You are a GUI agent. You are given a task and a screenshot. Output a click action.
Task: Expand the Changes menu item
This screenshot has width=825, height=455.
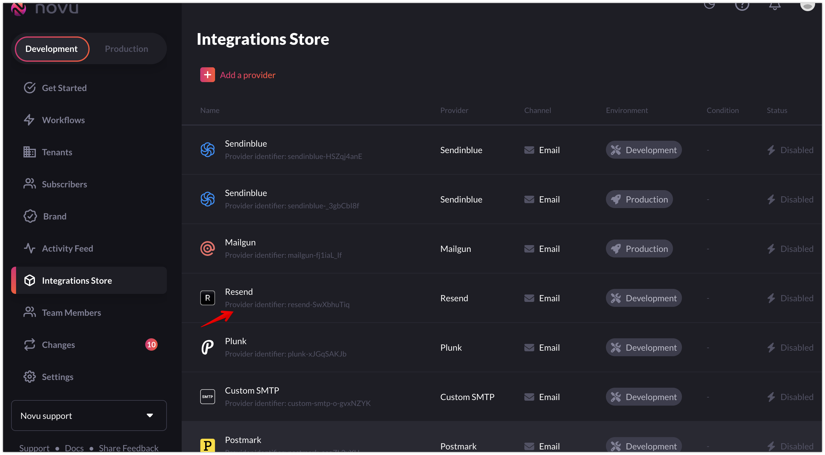pos(58,344)
